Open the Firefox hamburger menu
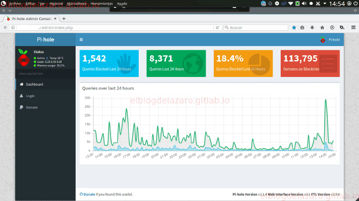 (353, 28)
